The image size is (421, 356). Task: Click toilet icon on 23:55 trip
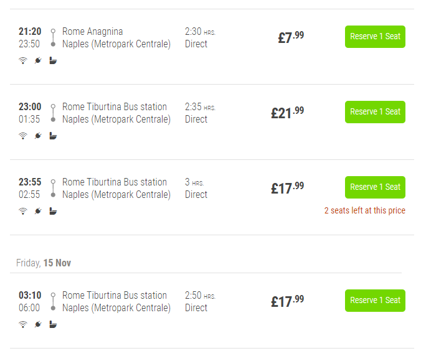tap(53, 211)
